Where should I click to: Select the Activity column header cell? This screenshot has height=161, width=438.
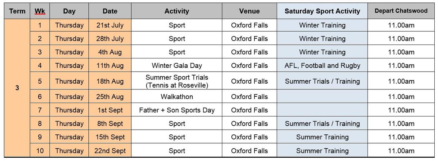coord(177,11)
